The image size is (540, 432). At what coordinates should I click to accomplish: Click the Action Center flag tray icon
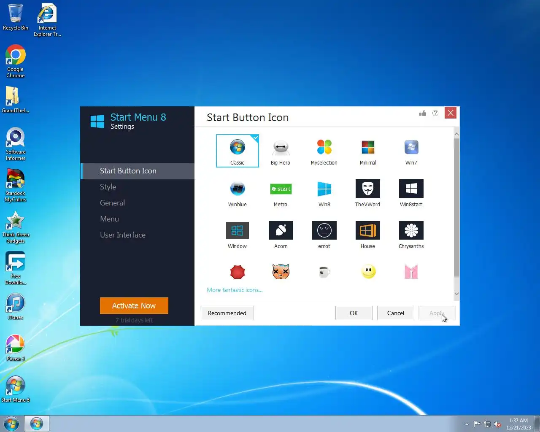click(x=477, y=424)
